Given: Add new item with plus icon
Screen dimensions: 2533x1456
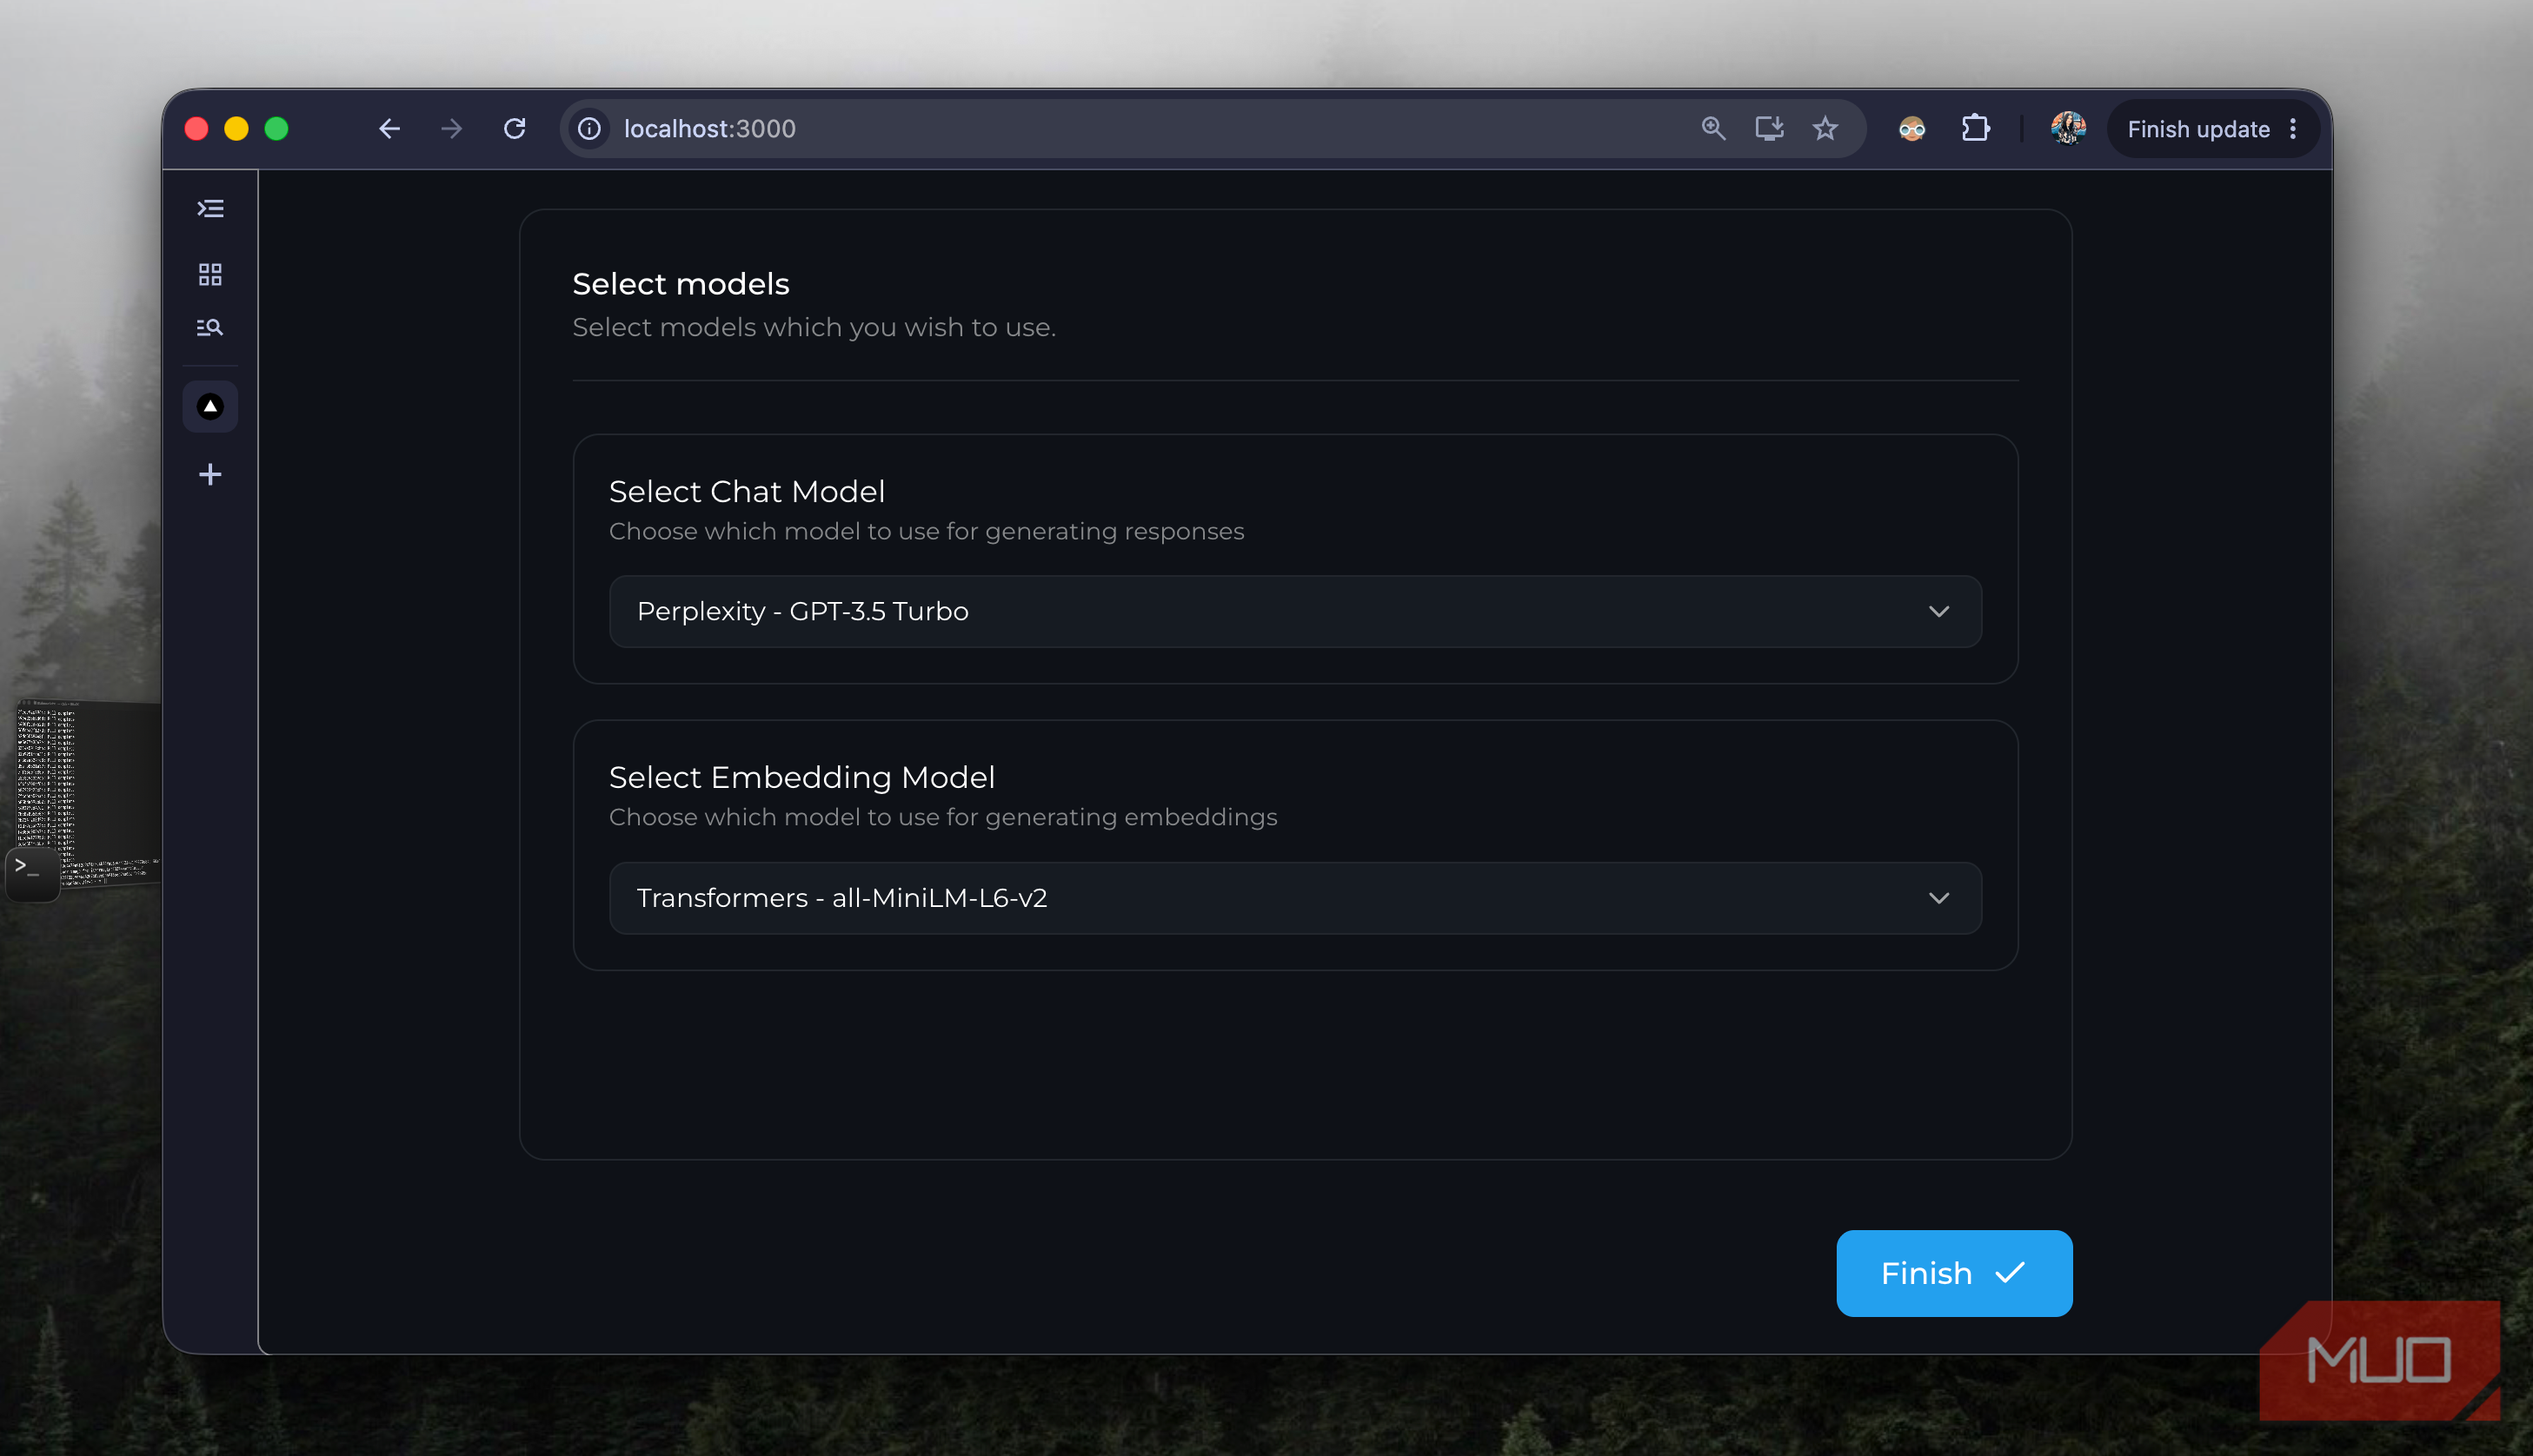Looking at the screenshot, I should click(x=210, y=474).
